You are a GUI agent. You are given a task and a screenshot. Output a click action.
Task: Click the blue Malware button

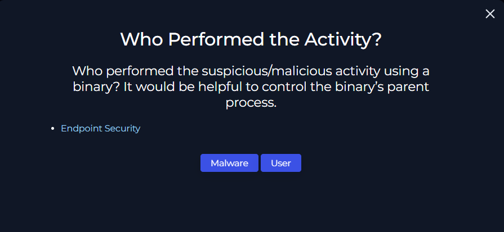point(229,163)
